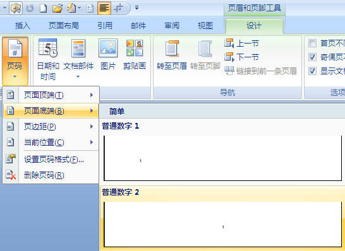Image resolution: width=345 pixels, height=251 pixels.
Task: Click the 普通数字 1 label
Action: (120, 126)
